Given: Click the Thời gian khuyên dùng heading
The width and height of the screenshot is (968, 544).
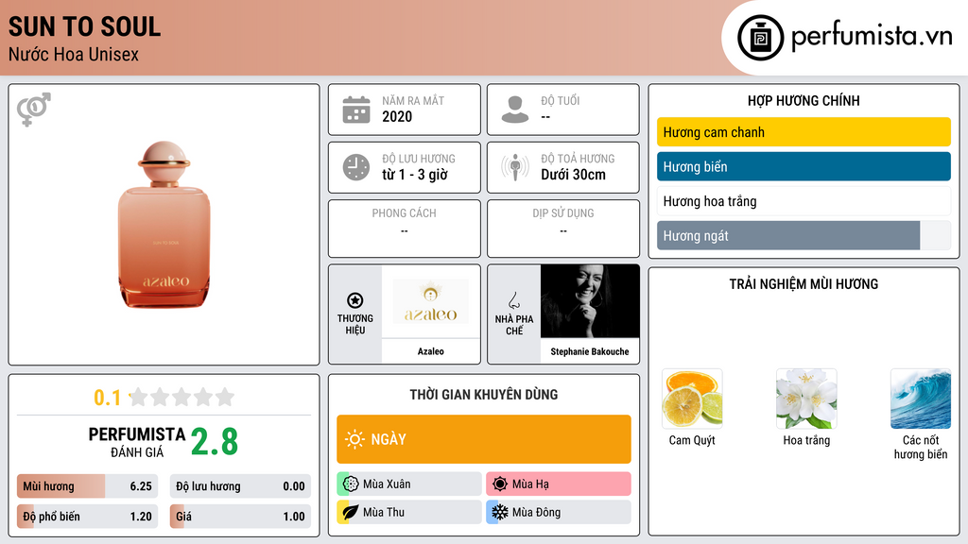Looking at the screenshot, I should (484, 394).
